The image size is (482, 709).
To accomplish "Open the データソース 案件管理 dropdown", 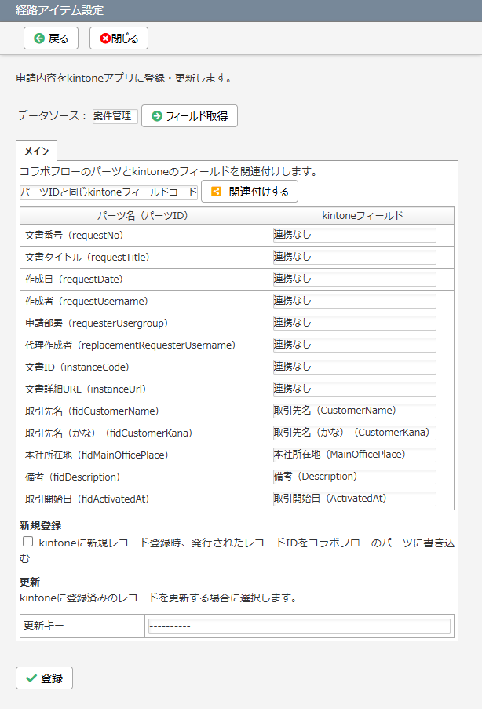I will (x=115, y=116).
